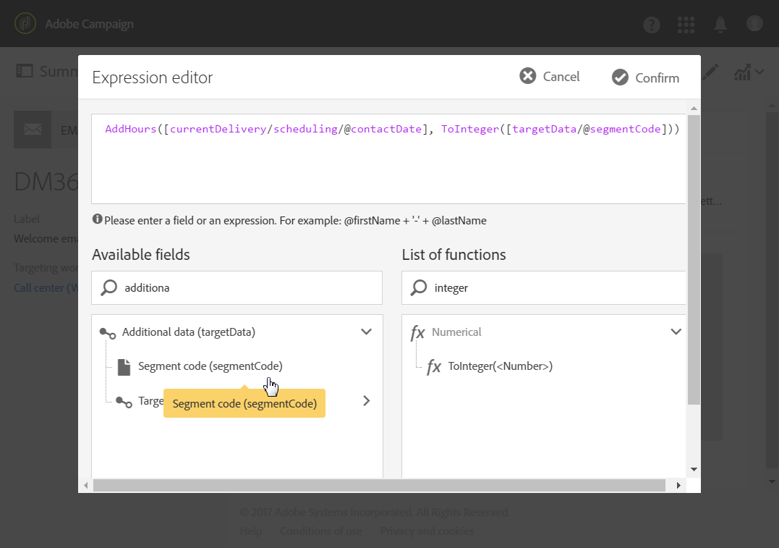Select ToInteger(<Number>) function item
This screenshot has height=548, width=779.
[500, 366]
